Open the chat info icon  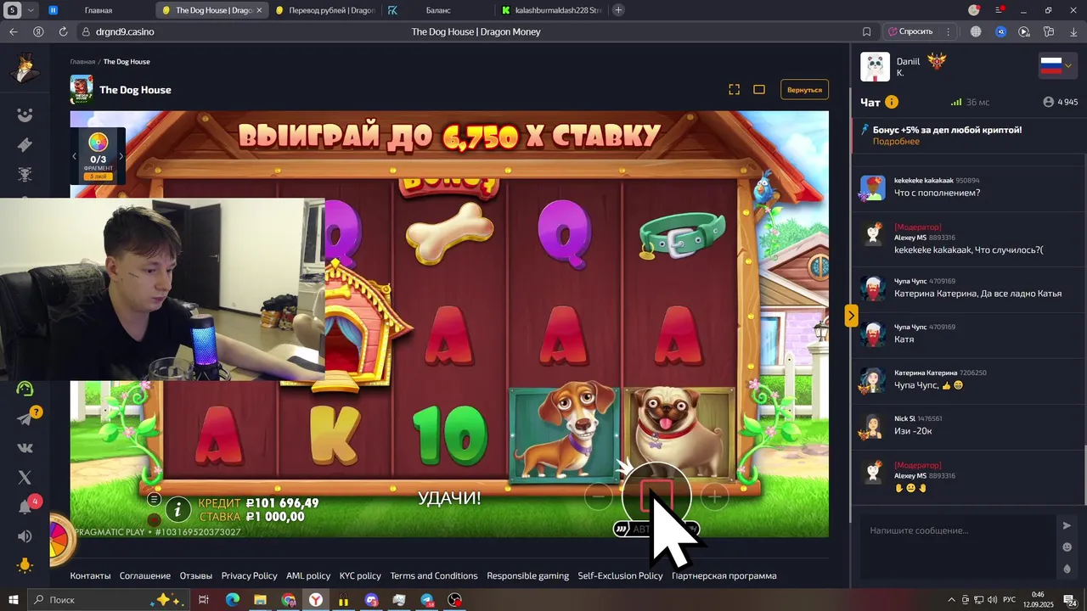click(x=892, y=102)
